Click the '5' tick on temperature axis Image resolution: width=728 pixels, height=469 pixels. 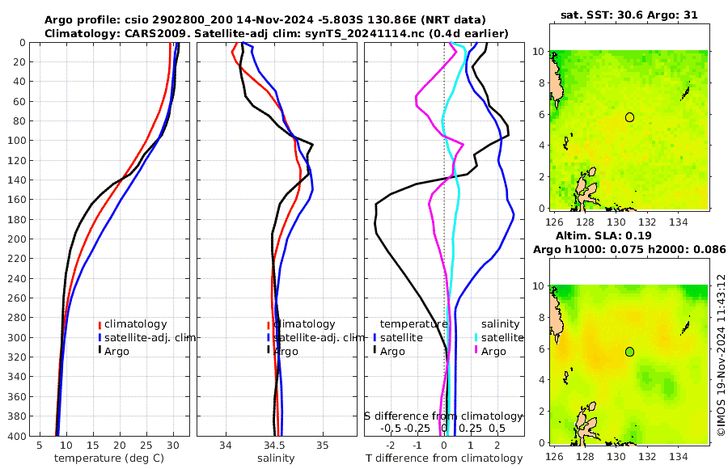point(40,446)
